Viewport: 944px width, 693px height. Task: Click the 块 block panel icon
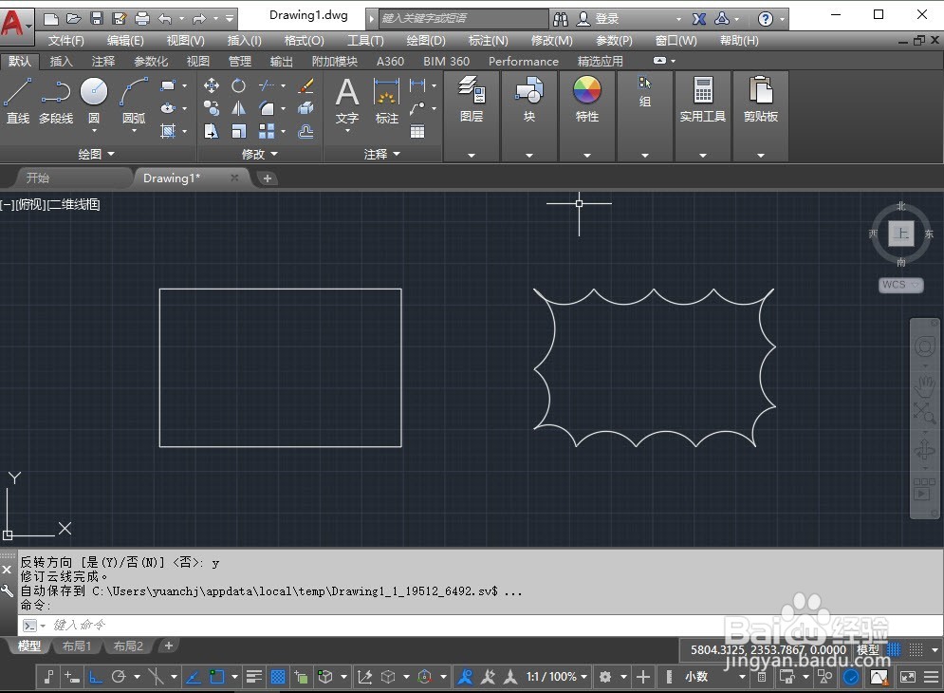click(x=529, y=100)
